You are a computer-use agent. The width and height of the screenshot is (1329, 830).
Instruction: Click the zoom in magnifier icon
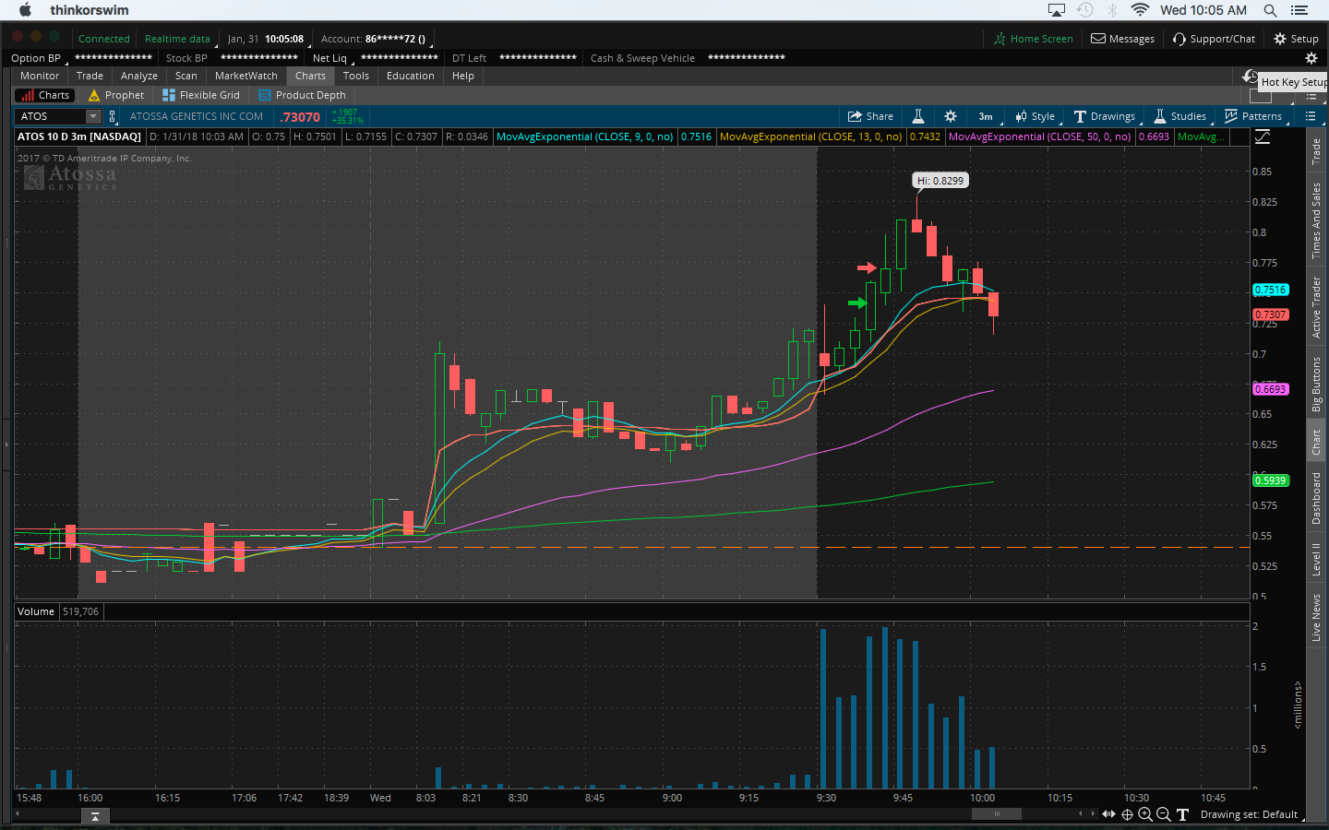pyautogui.click(x=1145, y=814)
